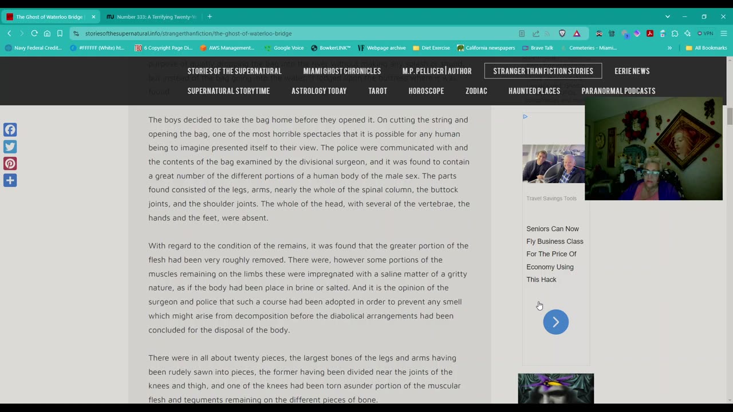Open the browser home page
Viewport: 733px width, 412px height.
(x=47, y=33)
